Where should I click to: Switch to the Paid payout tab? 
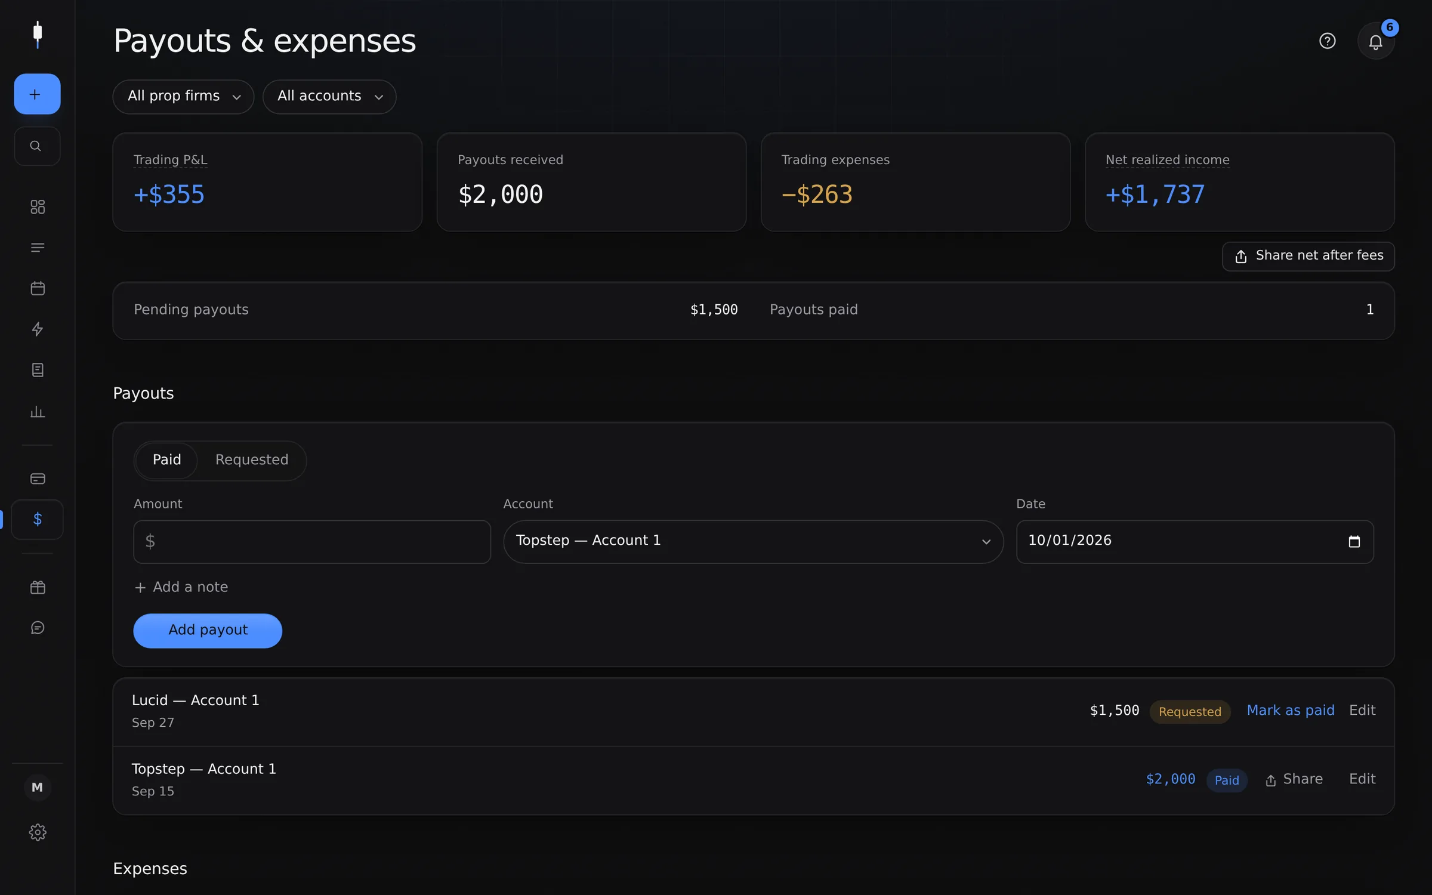(x=166, y=460)
